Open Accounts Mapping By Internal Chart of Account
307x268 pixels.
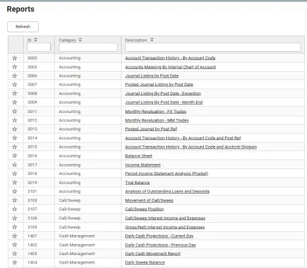pos(171,67)
